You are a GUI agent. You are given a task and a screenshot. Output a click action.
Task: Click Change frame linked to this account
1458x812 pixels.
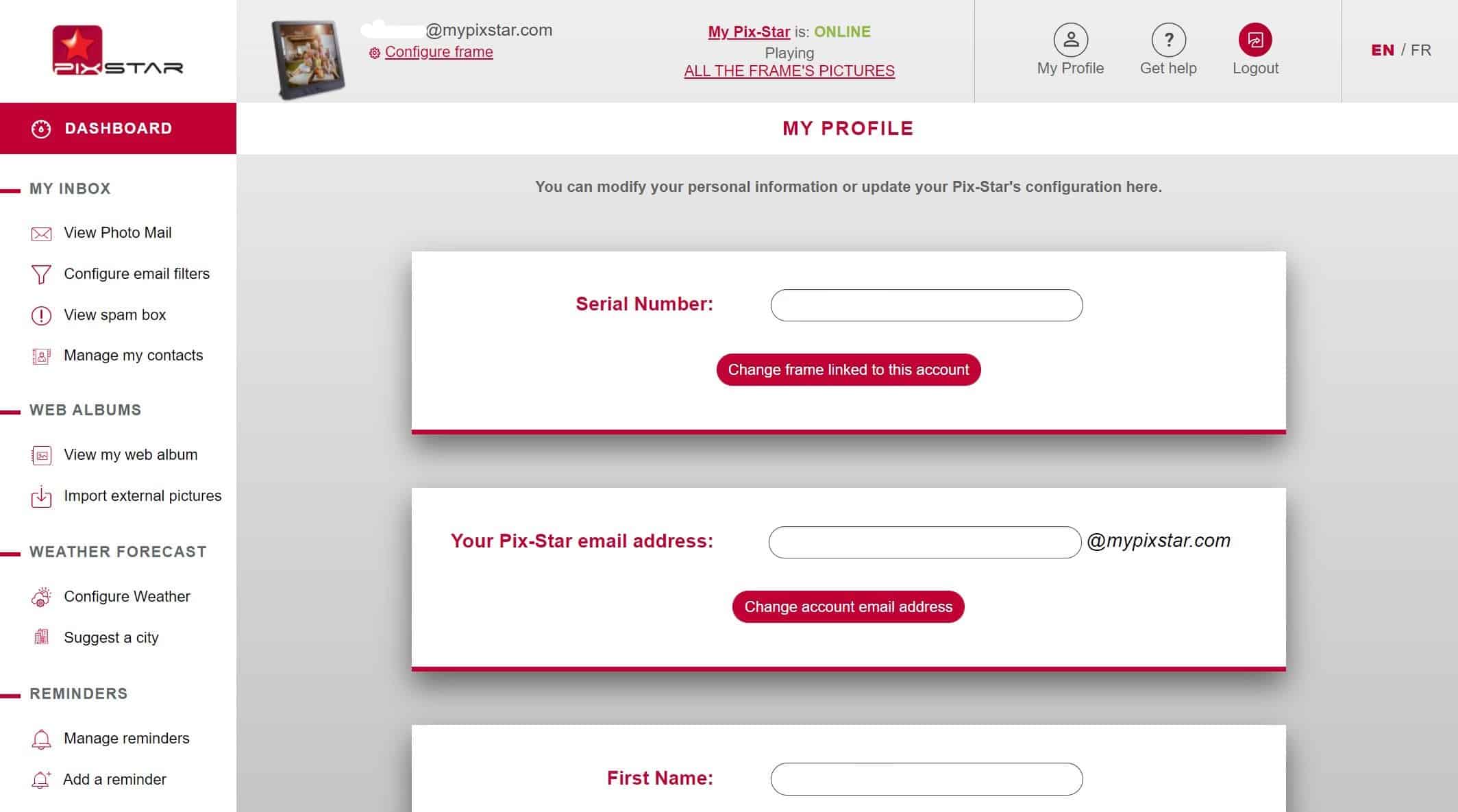coord(848,369)
